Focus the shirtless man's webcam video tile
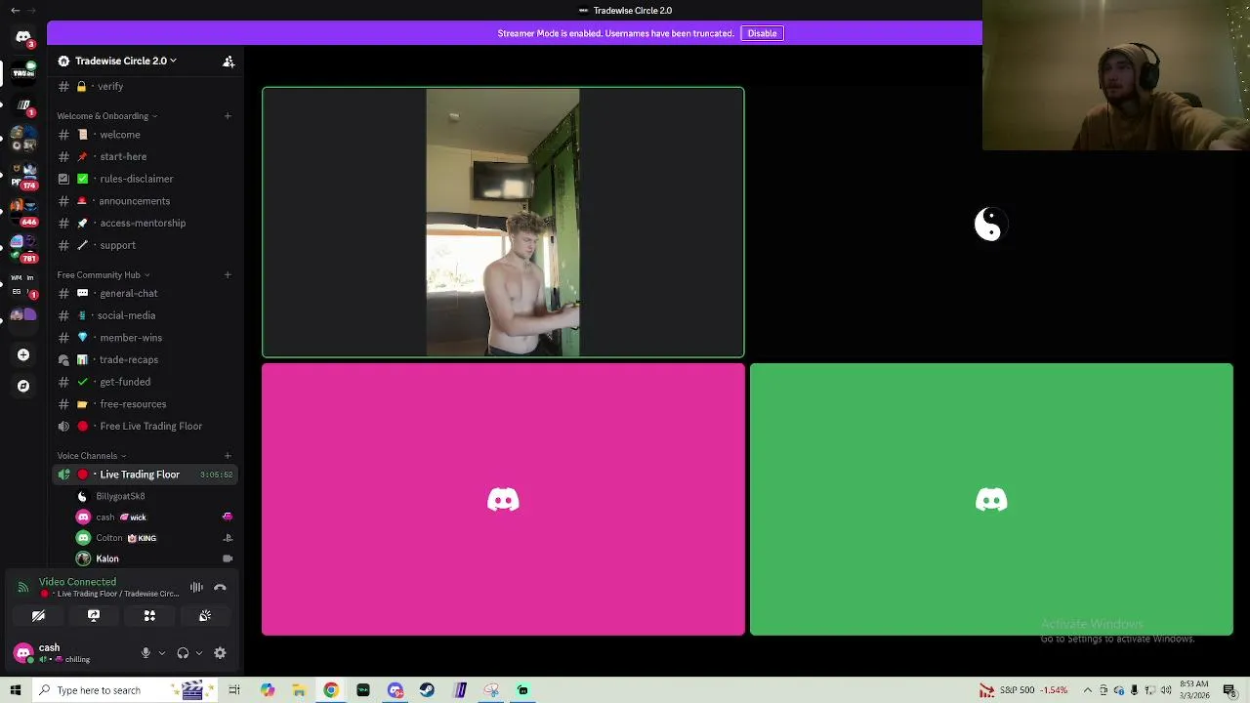The height and width of the screenshot is (703, 1250). [503, 223]
